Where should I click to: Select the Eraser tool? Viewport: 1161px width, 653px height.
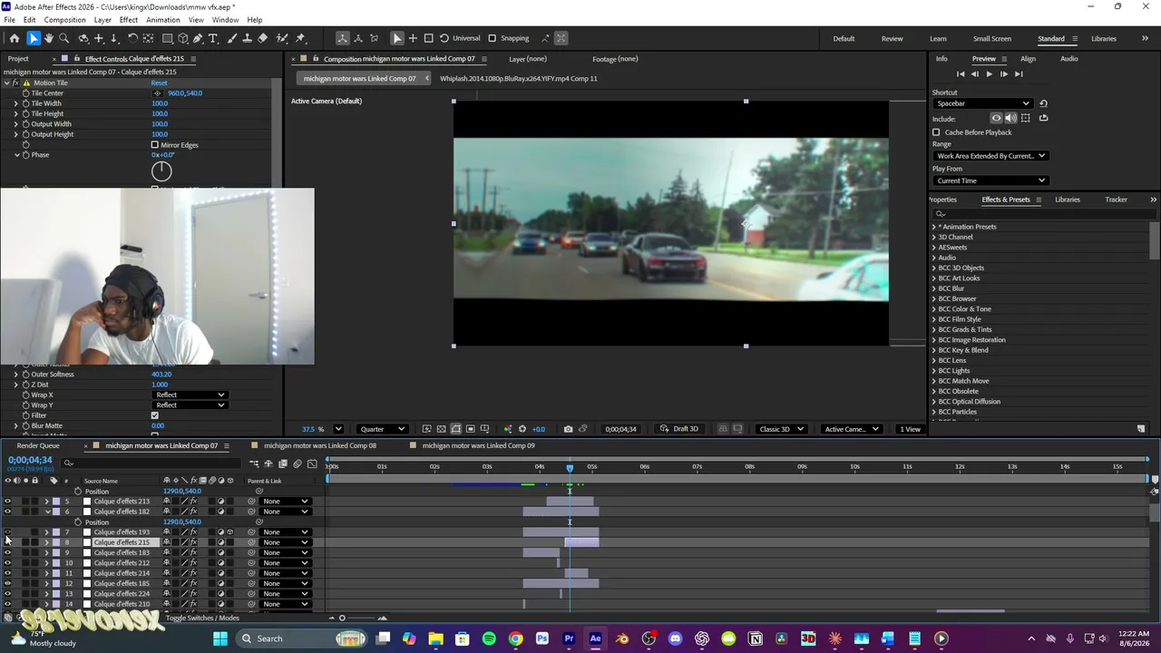click(x=263, y=38)
